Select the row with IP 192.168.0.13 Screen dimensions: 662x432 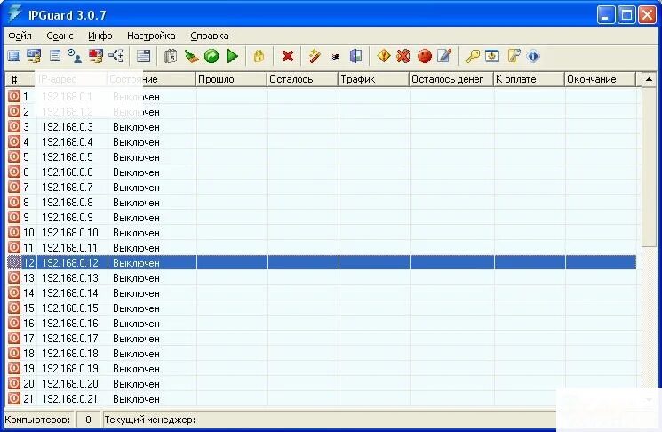(321, 278)
